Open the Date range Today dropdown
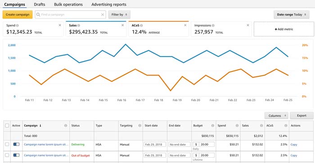The height and width of the screenshot is (163, 315). pos(292,15)
